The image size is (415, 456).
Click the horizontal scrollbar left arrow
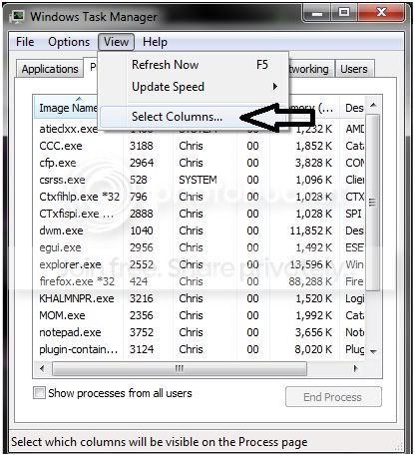(42, 368)
